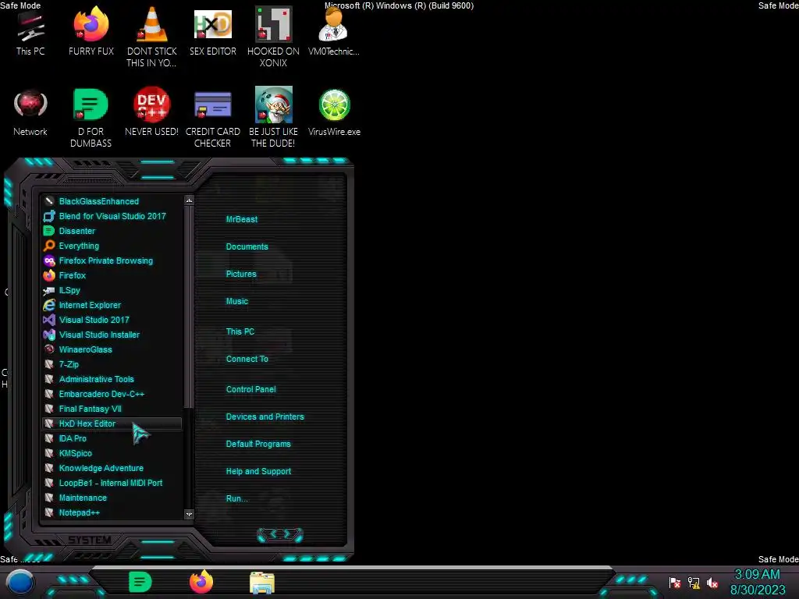Expand the Knowledge Adventure folder
The width and height of the screenshot is (799, 599).
(x=112, y=468)
